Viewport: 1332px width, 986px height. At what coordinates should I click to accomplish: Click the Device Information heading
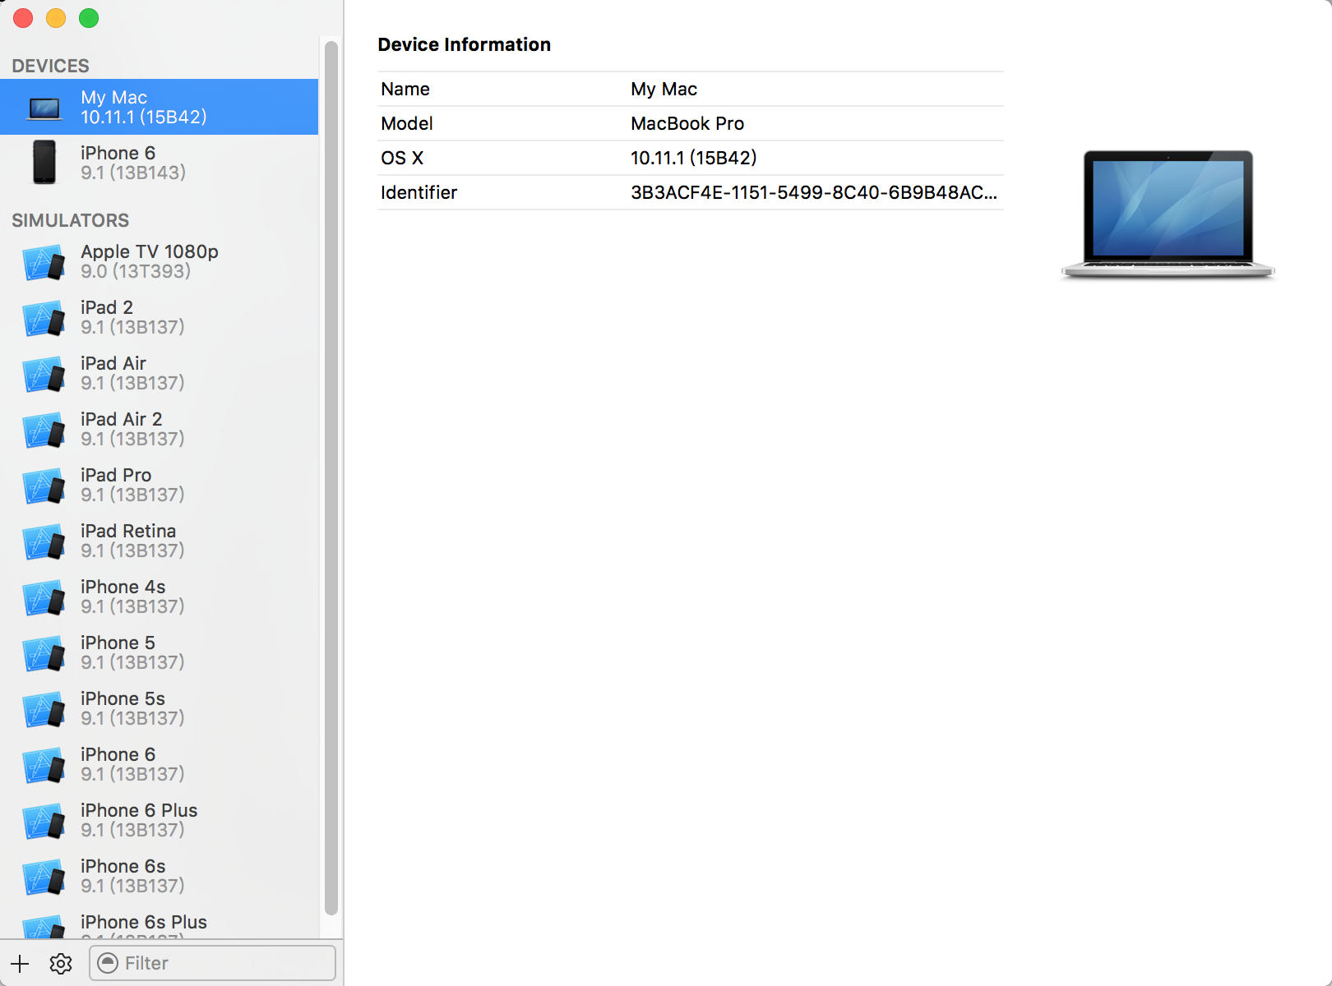point(464,44)
